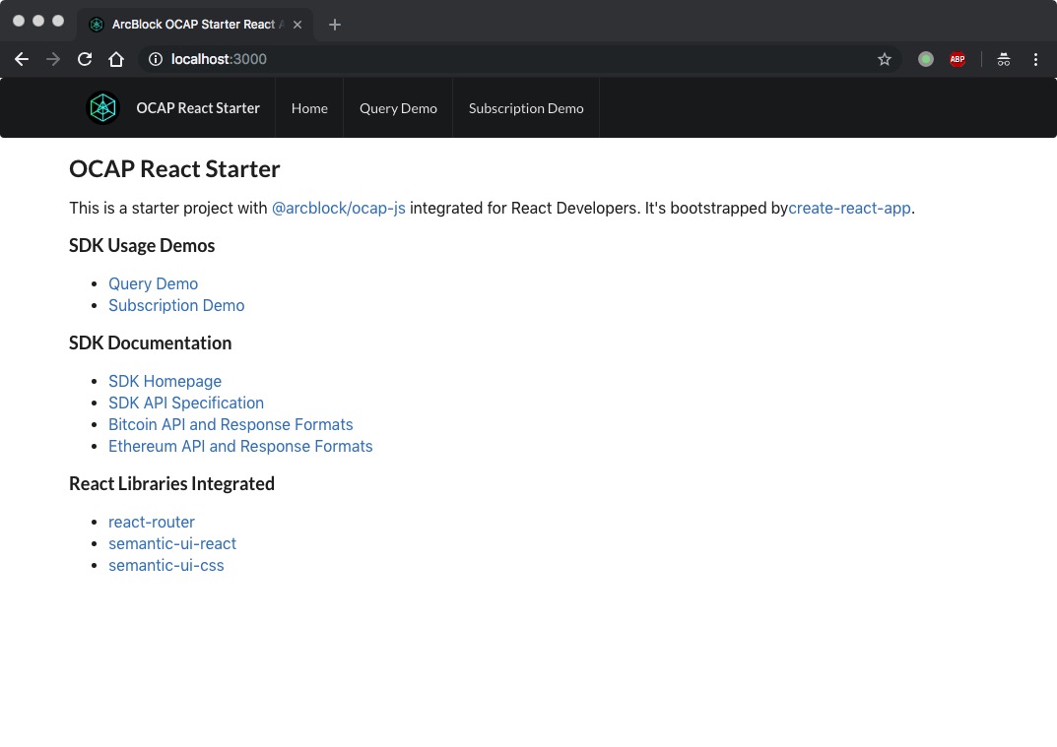Open the Adblock Plus extension icon
Screen dimensions: 1057x747
click(x=958, y=59)
